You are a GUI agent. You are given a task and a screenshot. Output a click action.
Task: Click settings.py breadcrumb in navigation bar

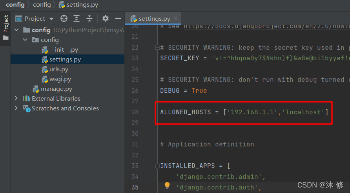78,5
